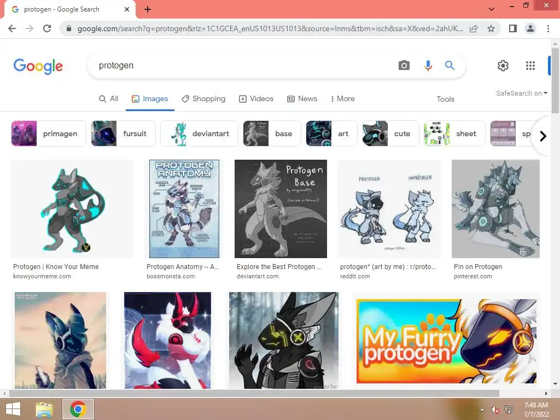Open the Chrome side panel
Viewport: 560px width, 420px height.
pos(513,28)
